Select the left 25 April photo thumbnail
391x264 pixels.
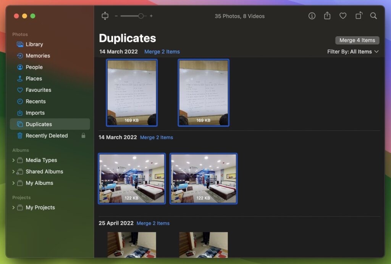click(132, 245)
